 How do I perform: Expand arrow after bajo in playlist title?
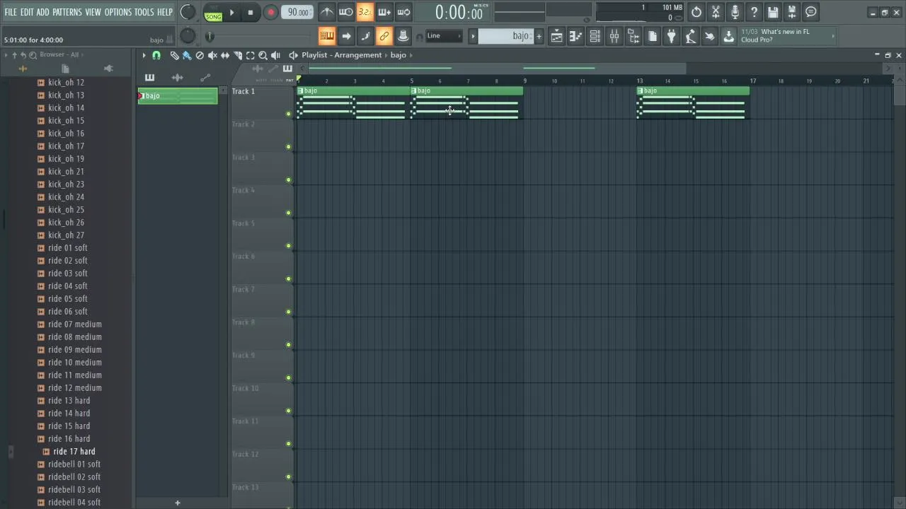click(411, 55)
